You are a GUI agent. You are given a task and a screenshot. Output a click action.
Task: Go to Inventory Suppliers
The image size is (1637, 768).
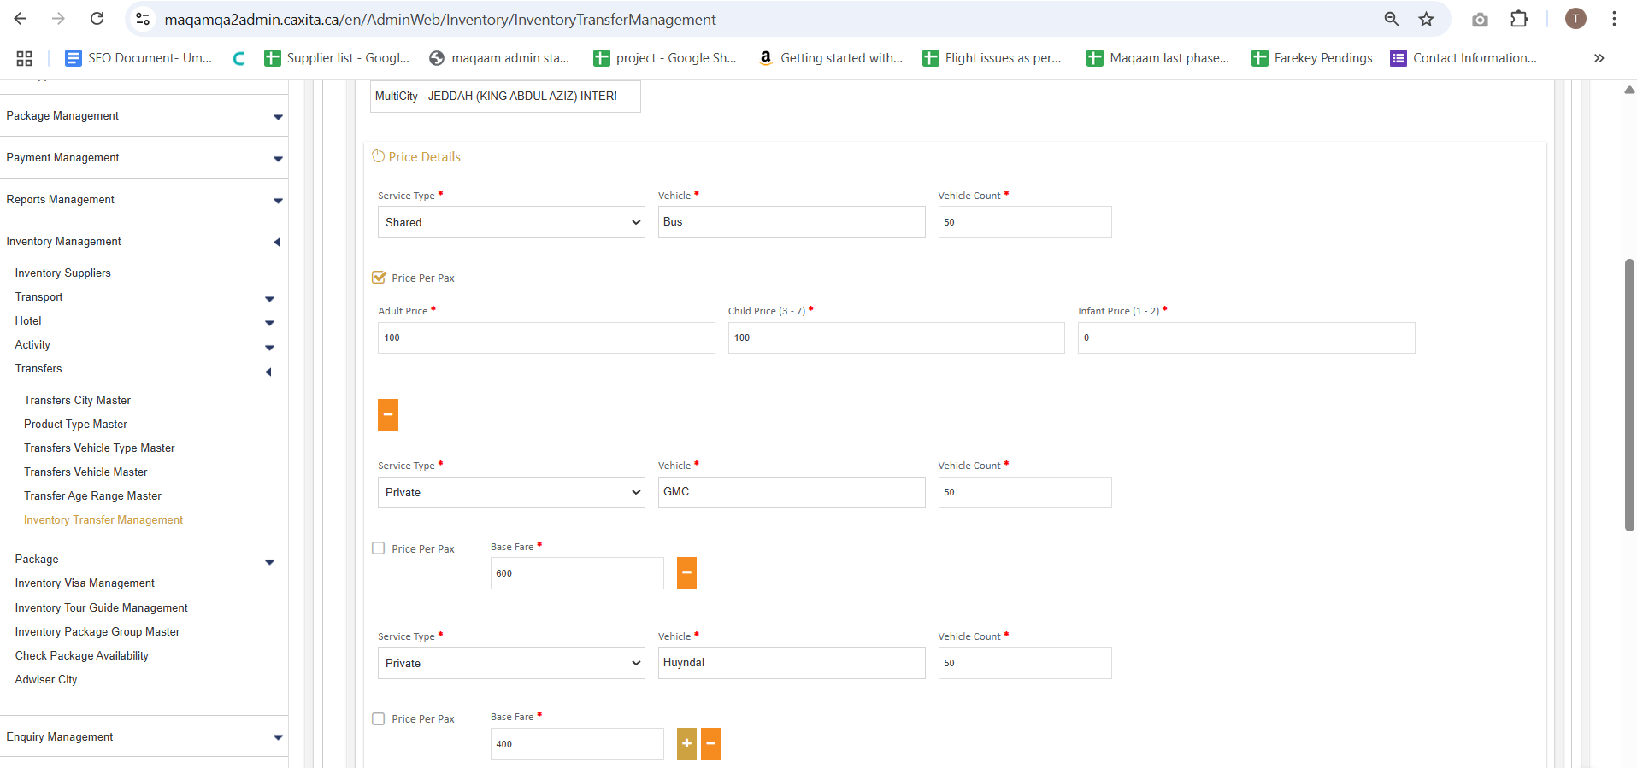[62, 273]
